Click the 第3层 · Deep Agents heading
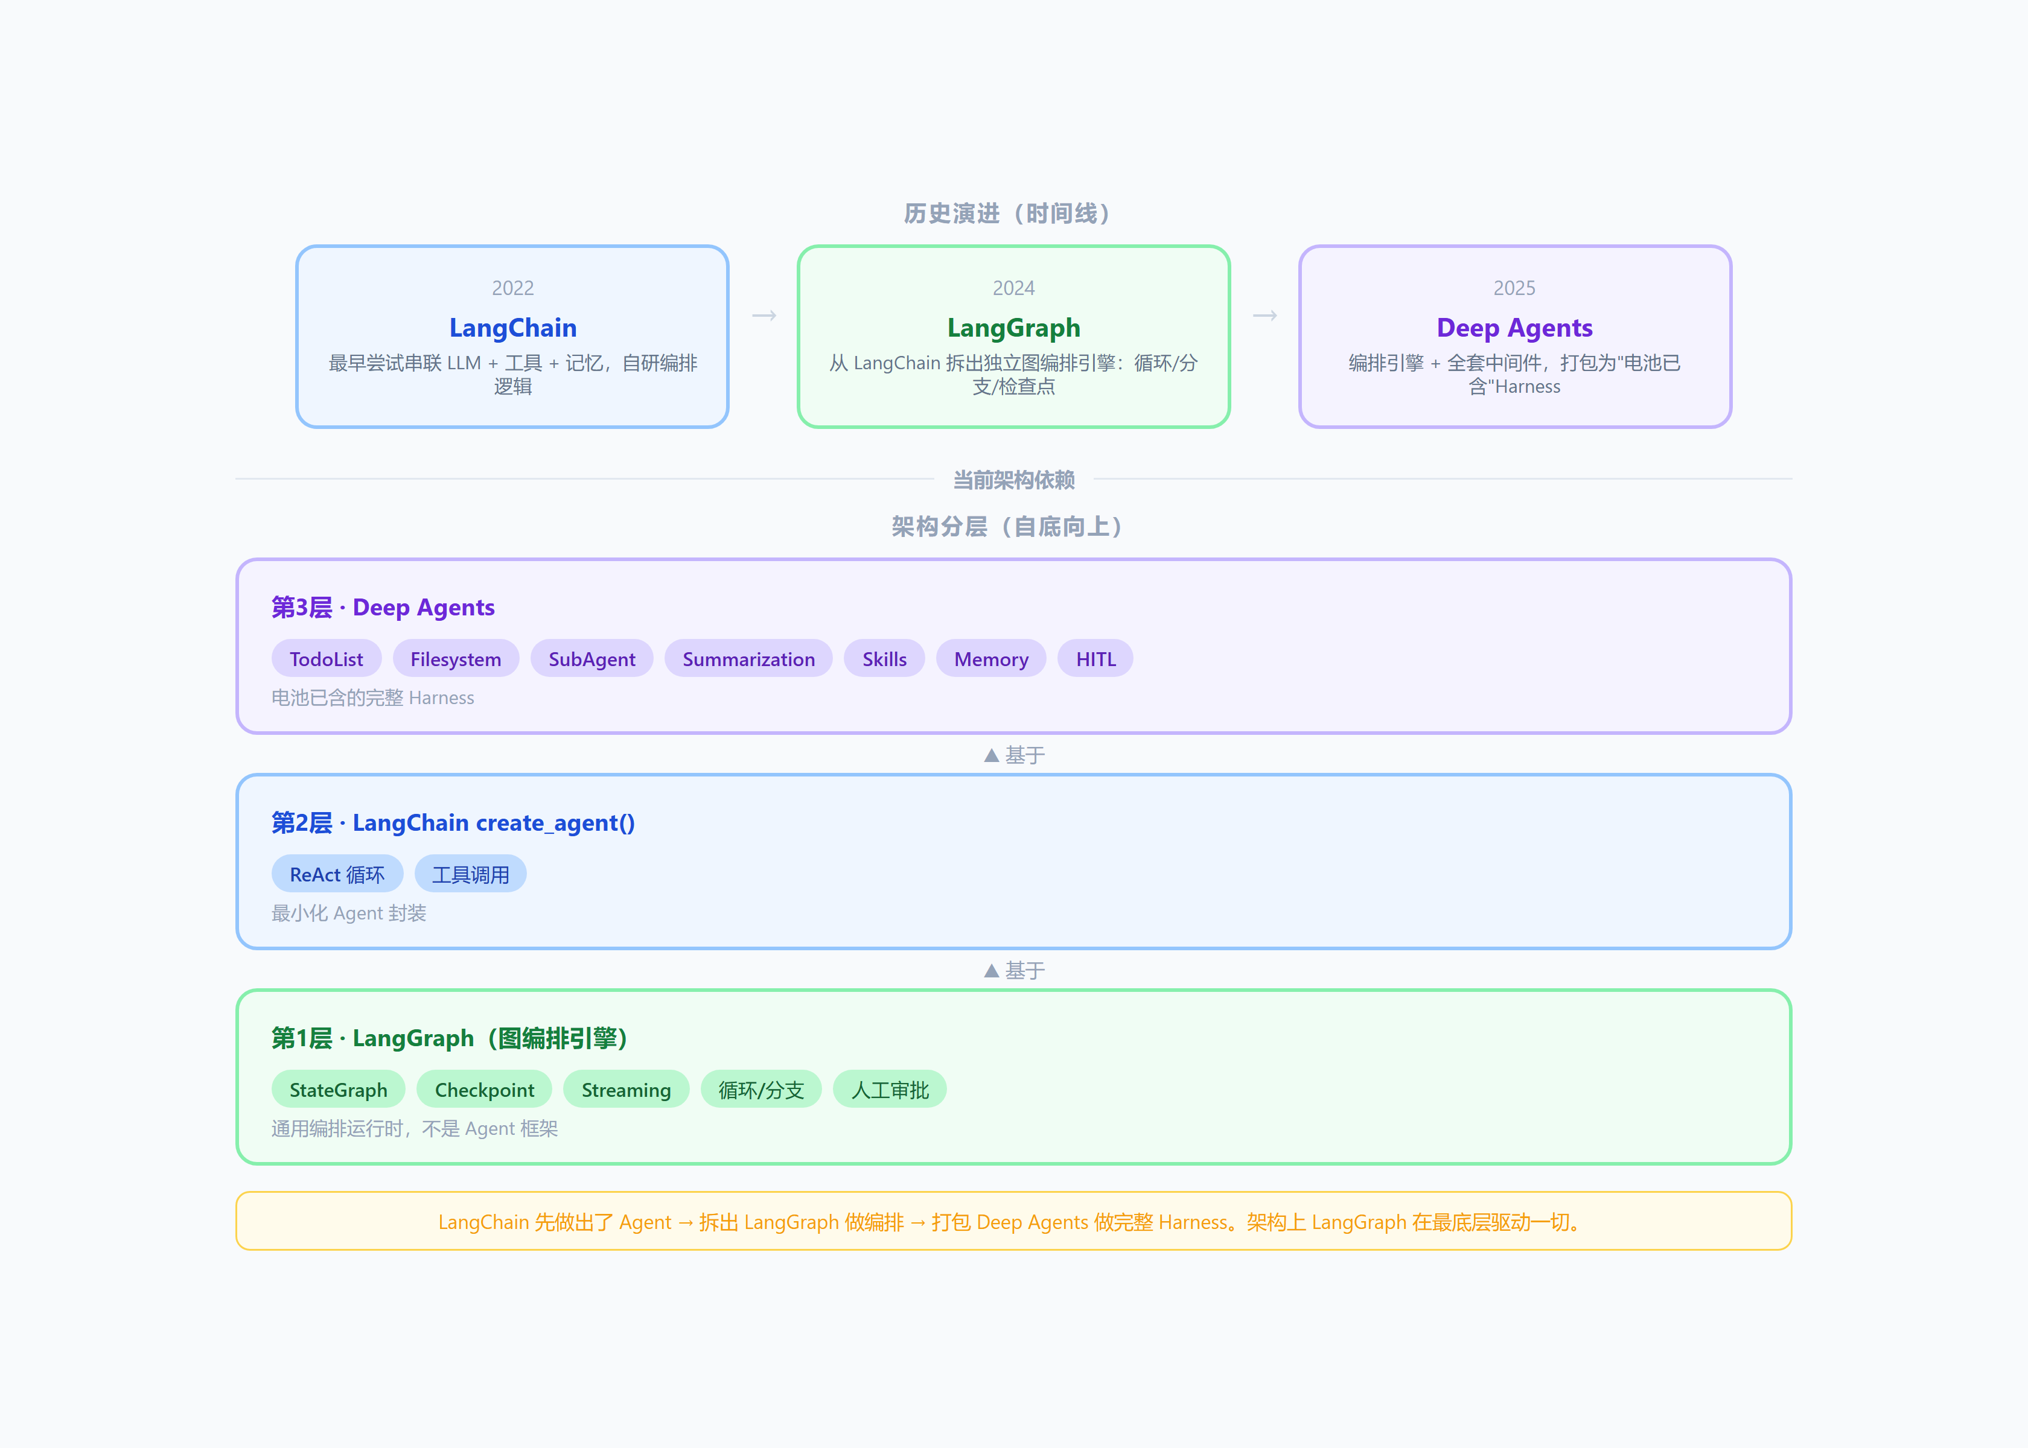The width and height of the screenshot is (2028, 1448). (x=383, y=608)
